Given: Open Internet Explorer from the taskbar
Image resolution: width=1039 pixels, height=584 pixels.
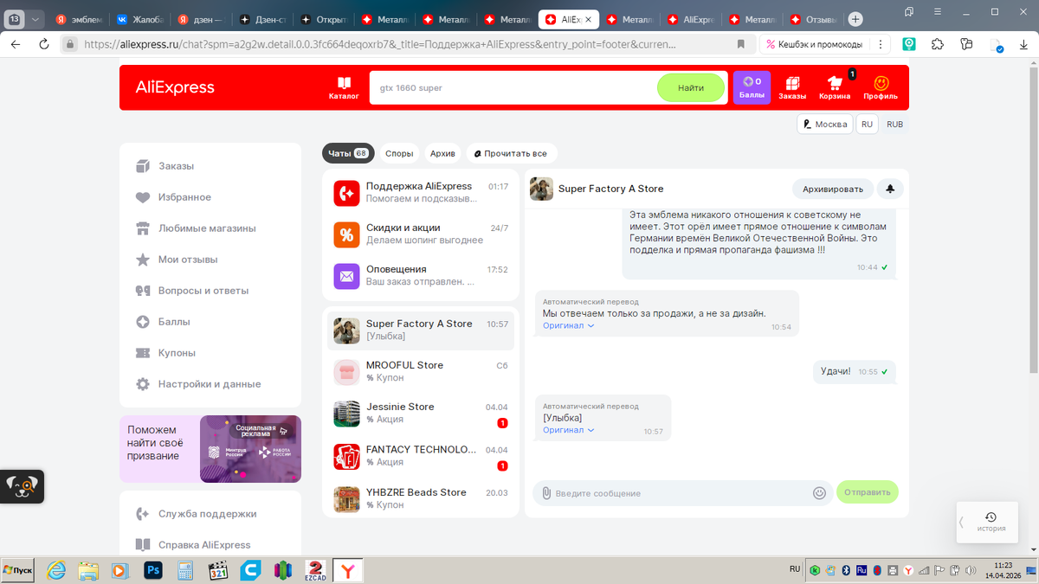Looking at the screenshot, I should click(x=55, y=570).
